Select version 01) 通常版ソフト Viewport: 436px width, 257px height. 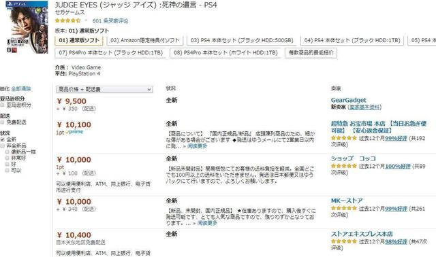pyautogui.click(x=79, y=41)
